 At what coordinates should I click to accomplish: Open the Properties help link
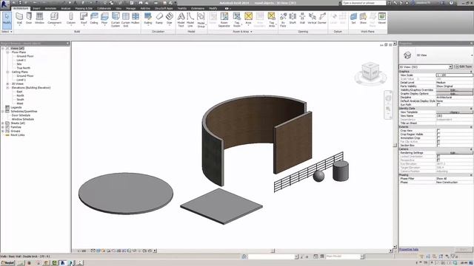tap(409, 250)
